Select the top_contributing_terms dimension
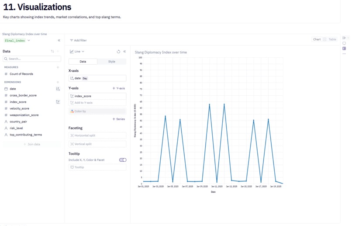 coord(26,135)
